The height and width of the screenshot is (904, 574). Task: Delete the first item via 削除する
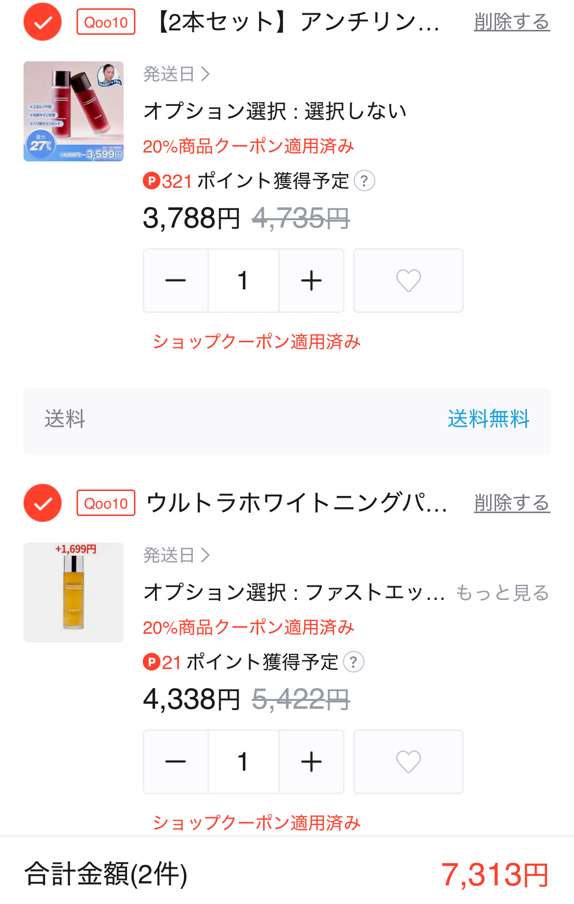point(512,22)
